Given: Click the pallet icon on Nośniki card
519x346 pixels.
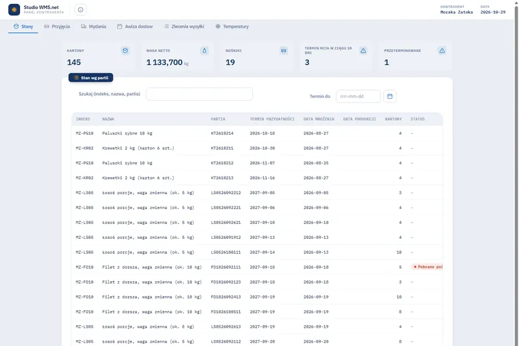Looking at the screenshot, I should 284,51.
